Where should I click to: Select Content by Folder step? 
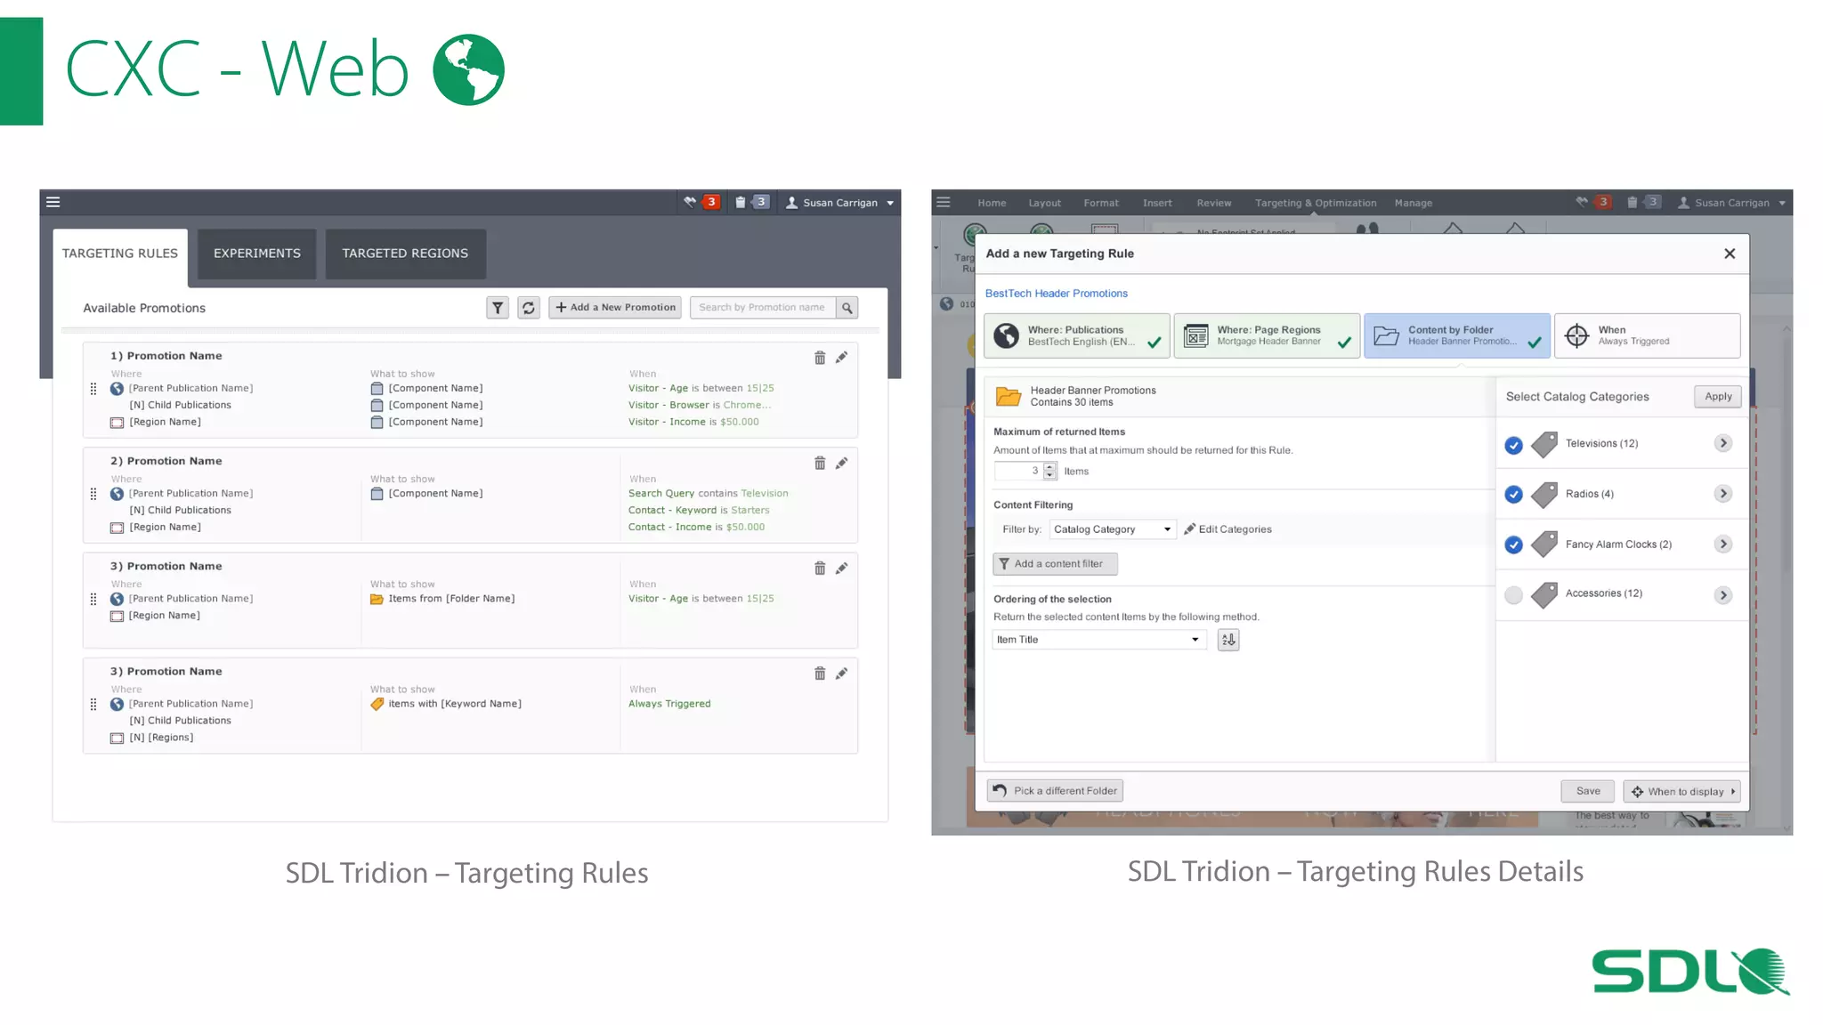coord(1457,335)
